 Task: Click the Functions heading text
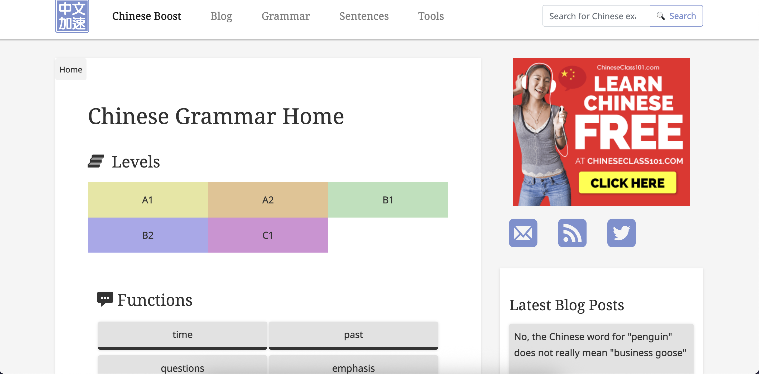(x=155, y=300)
